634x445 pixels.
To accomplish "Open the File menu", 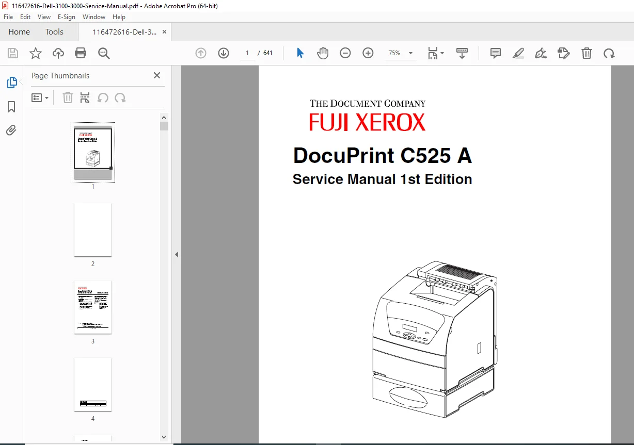I will [8, 17].
